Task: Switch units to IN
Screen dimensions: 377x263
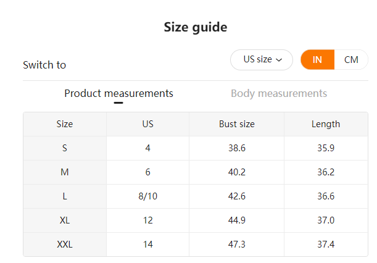Action: click(317, 60)
